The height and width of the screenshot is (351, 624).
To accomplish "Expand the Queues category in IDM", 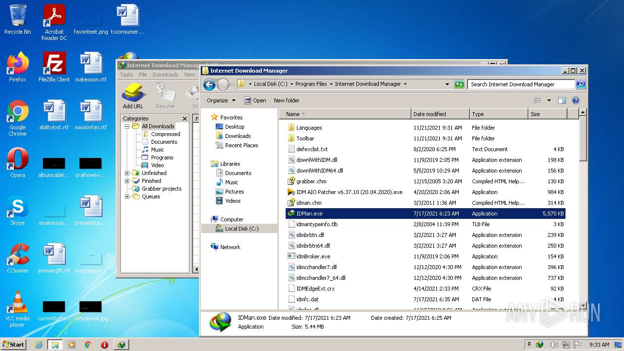I will [x=127, y=196].
